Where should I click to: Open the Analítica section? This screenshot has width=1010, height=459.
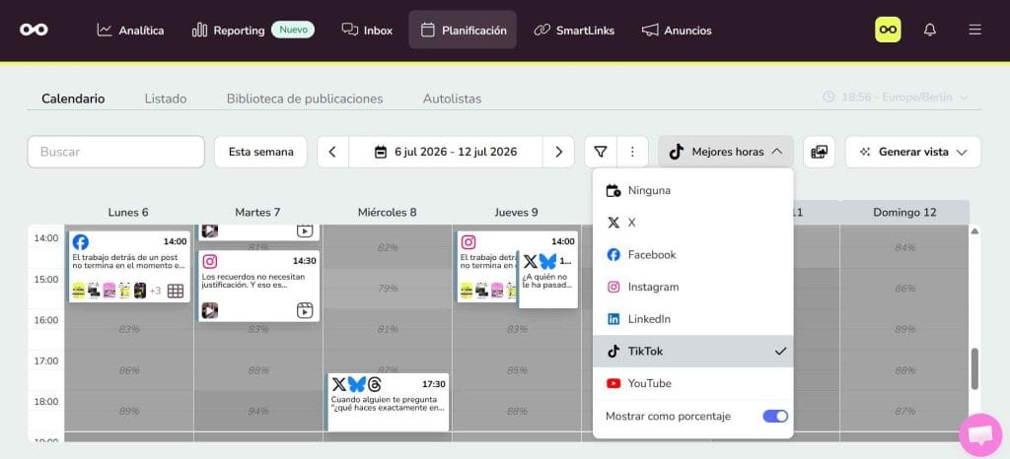(130, 31)
